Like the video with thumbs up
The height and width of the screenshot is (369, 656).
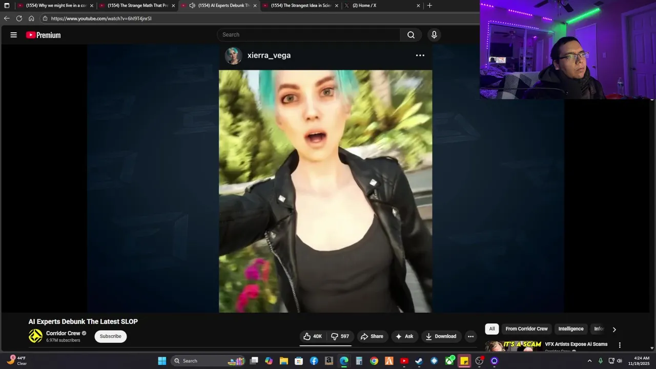(313, 336)
